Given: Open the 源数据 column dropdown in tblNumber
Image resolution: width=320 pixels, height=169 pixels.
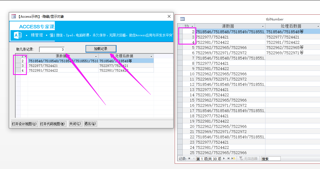Looking at the screenshot, I should pos(263,26).
